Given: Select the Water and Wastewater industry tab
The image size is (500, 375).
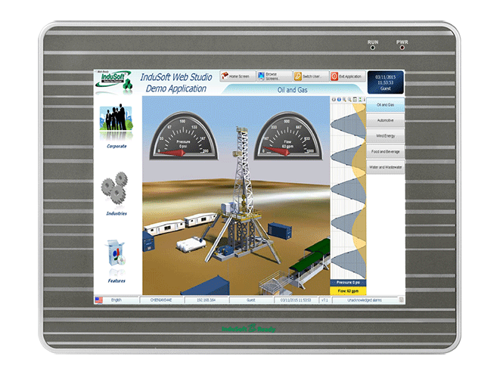Looking at the screenshot, I should [x=386, y=167].
